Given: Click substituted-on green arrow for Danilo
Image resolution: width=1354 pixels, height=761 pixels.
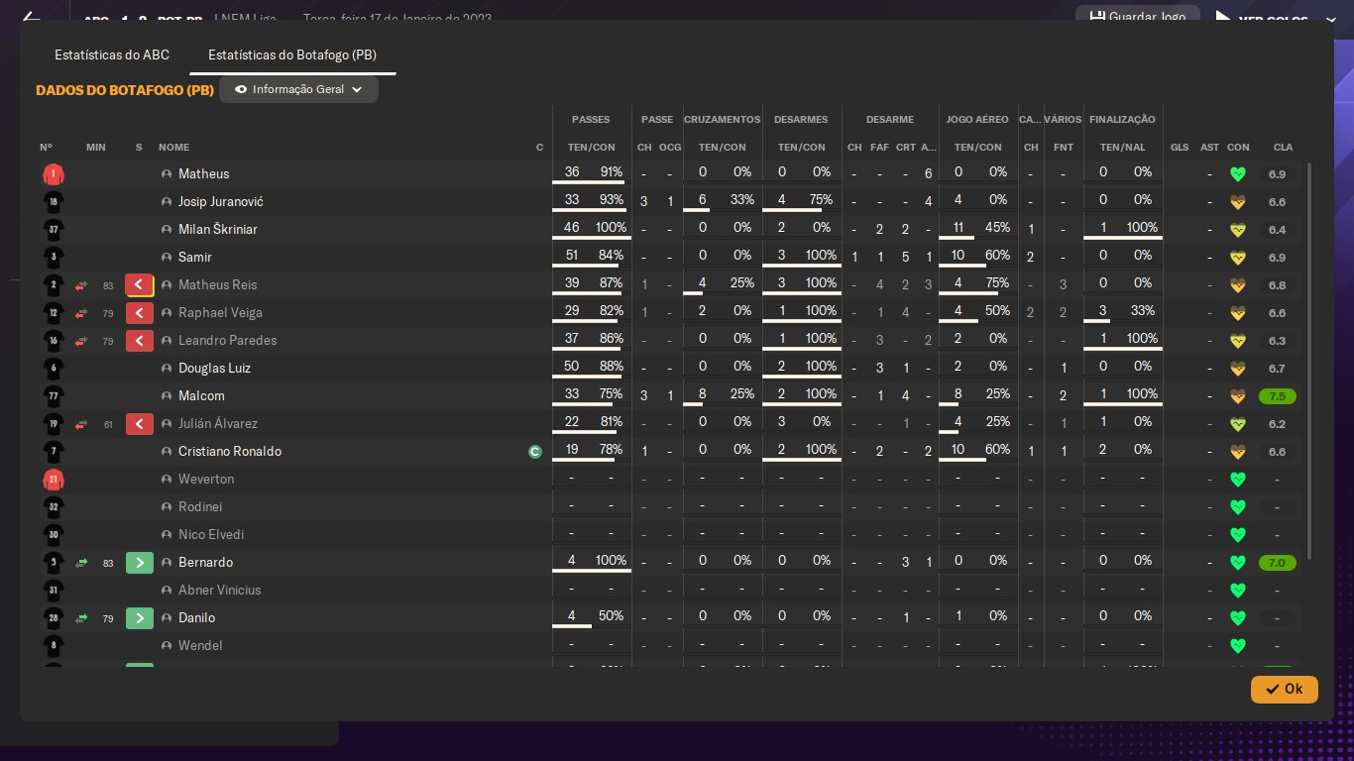Looking at the screenshot, I should point(140,618).
